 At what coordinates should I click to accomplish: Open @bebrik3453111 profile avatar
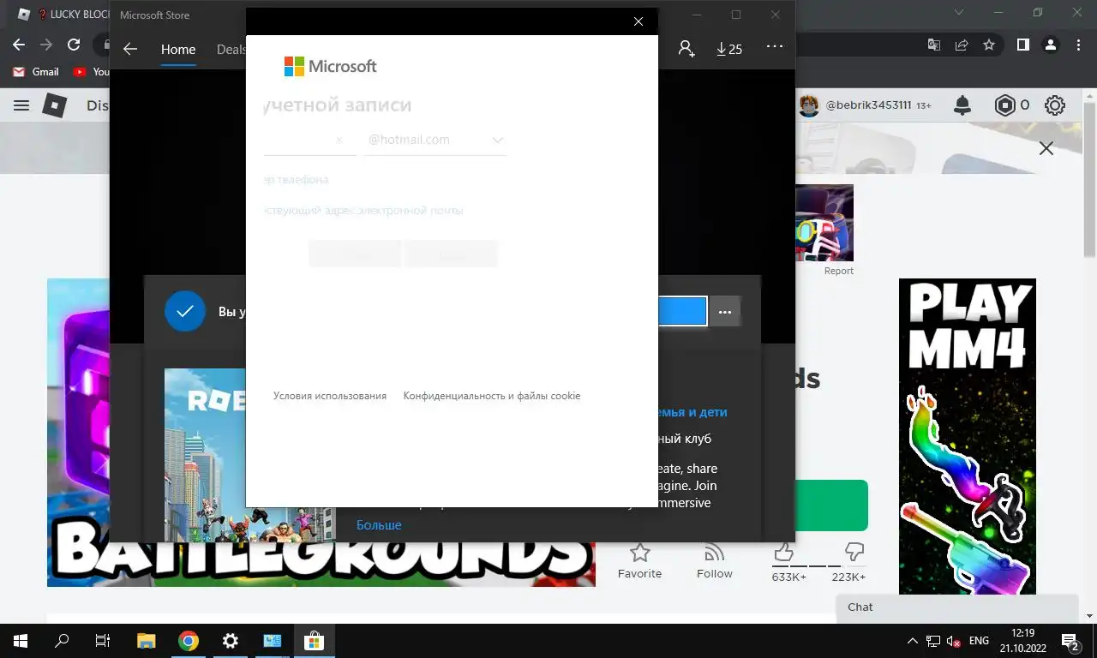click(809, 105)
